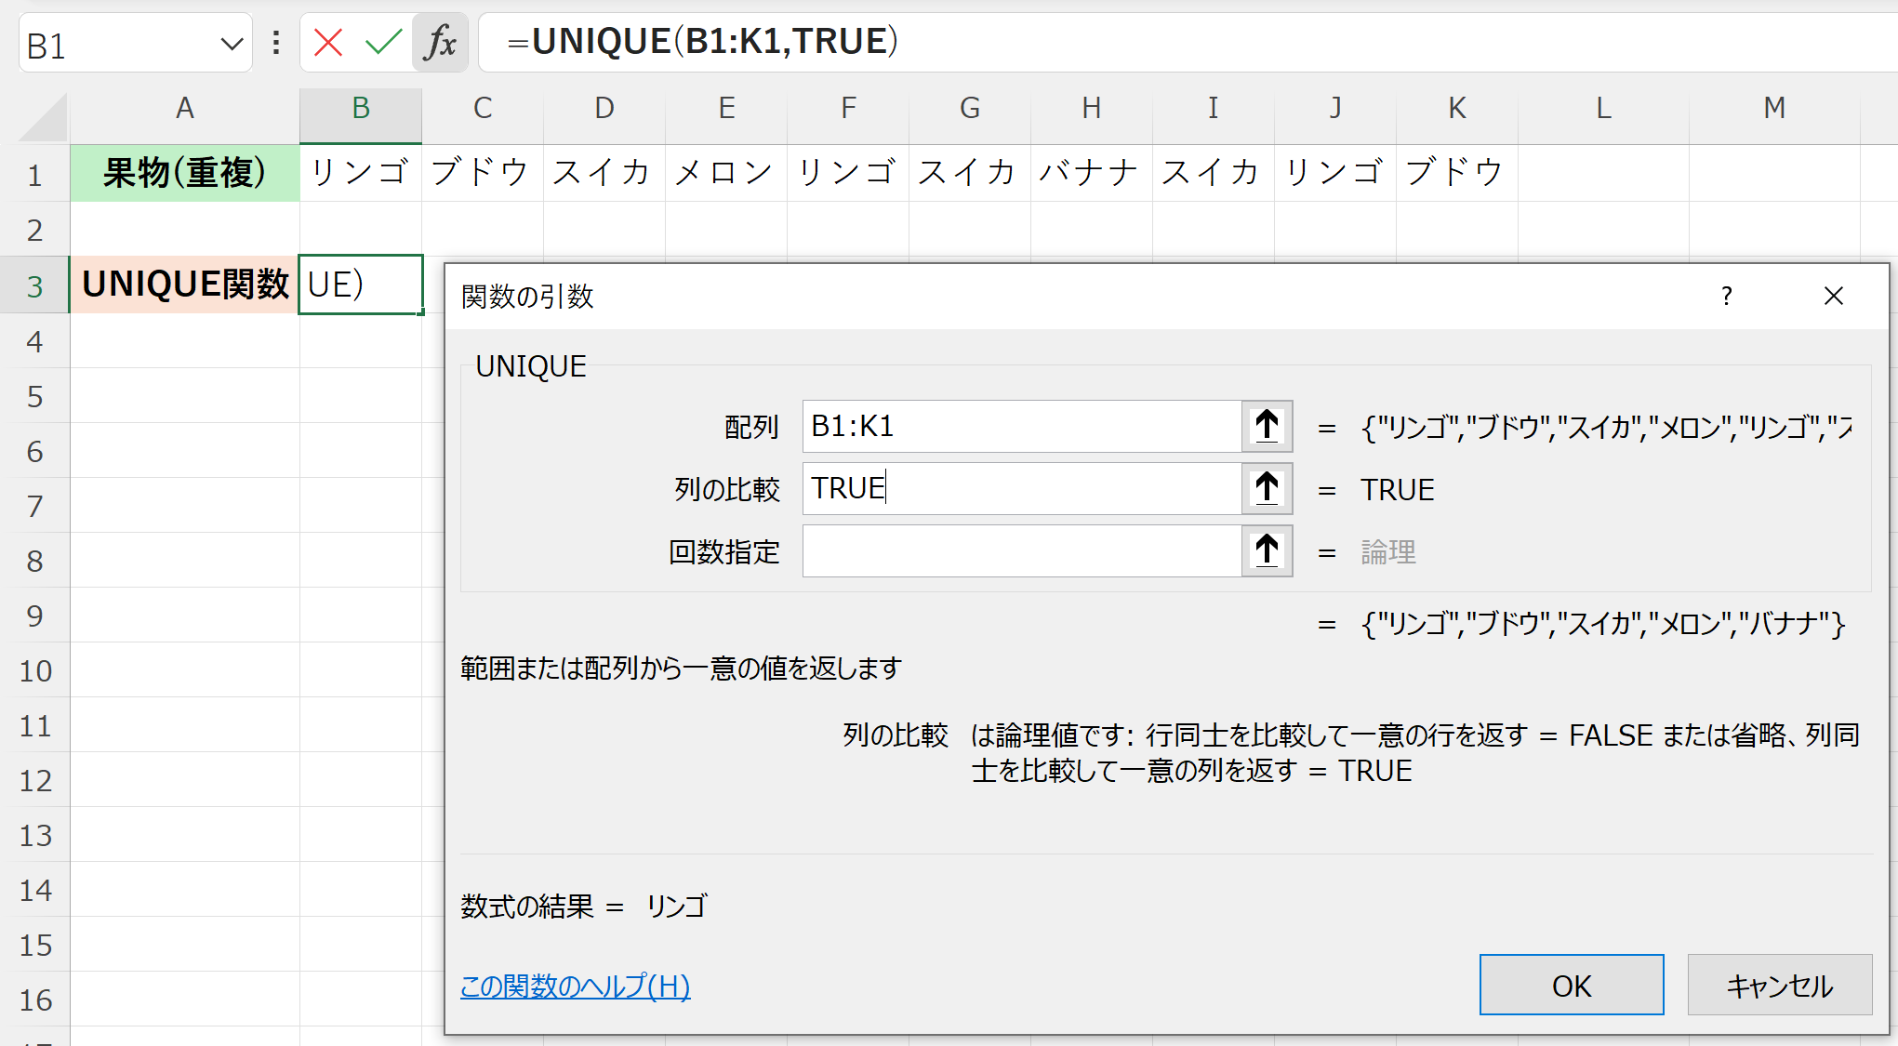
Task: Click the three-dot separator next to Name Box
Action: (x=274, y=42)
